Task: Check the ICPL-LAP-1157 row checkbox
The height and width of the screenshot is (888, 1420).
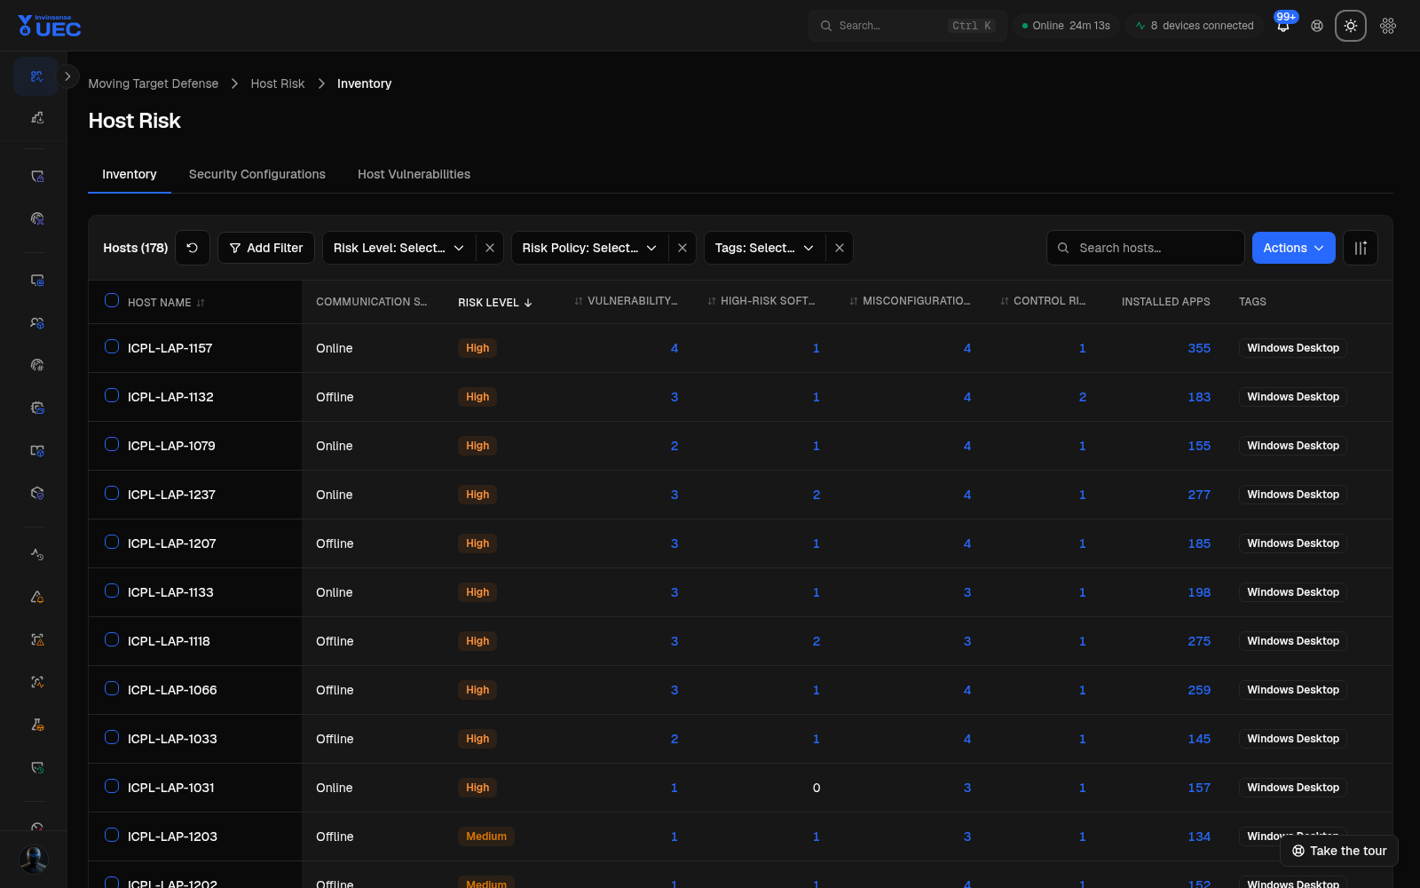Action: coord(112,346)
